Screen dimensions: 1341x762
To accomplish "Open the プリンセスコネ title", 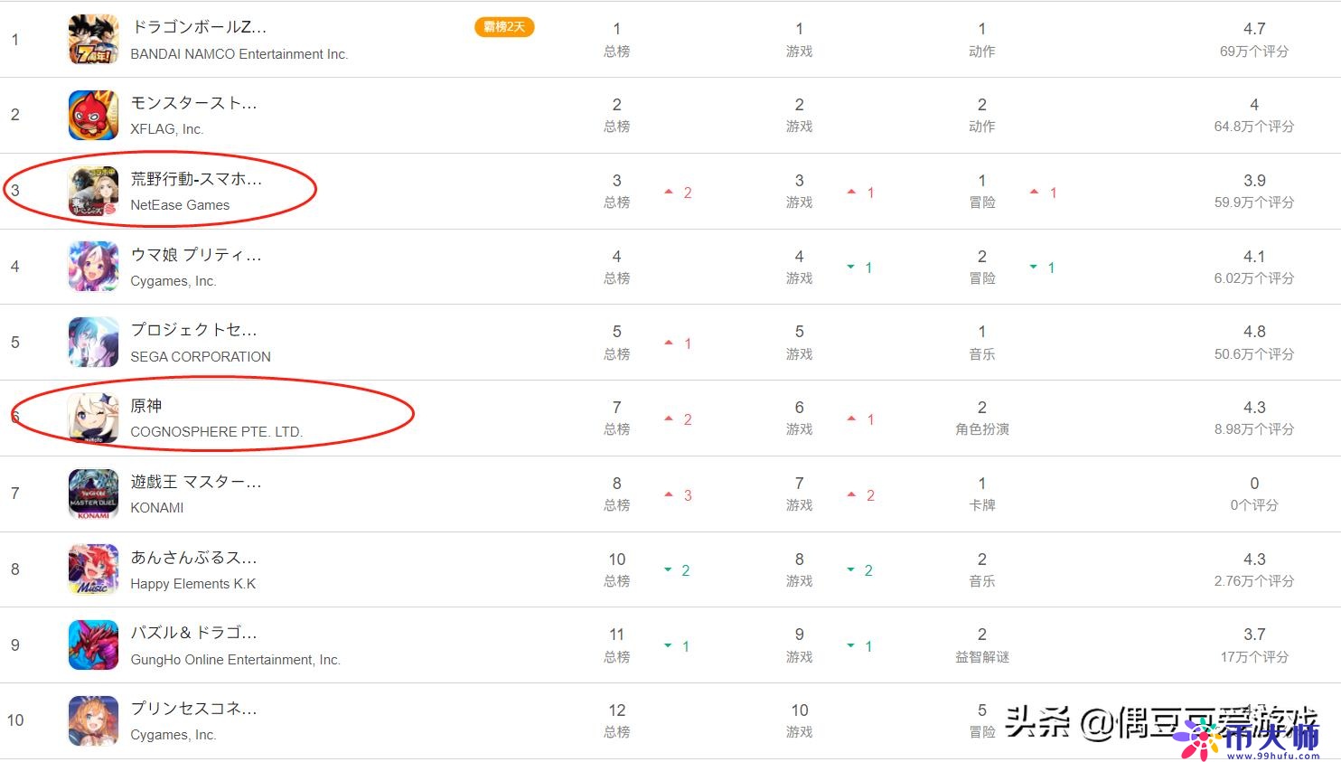I will 194,709.
